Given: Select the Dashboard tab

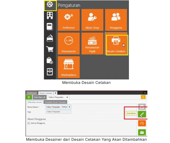Looking at the screenshot, I should 32,93.
